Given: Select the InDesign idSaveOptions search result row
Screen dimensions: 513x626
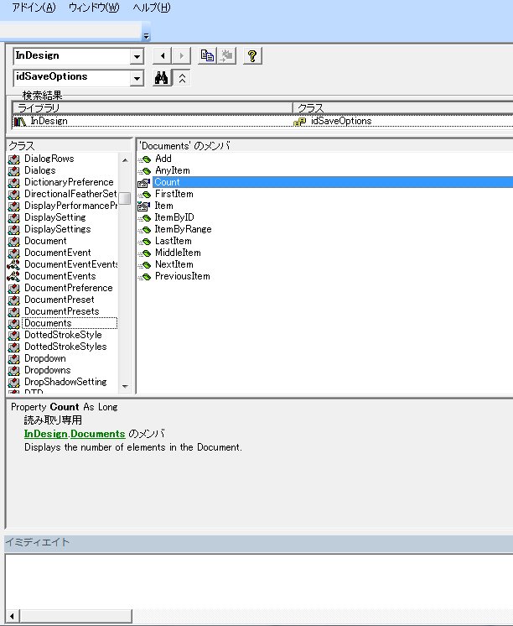Looking at the screenshot, I should pos(262,121).
